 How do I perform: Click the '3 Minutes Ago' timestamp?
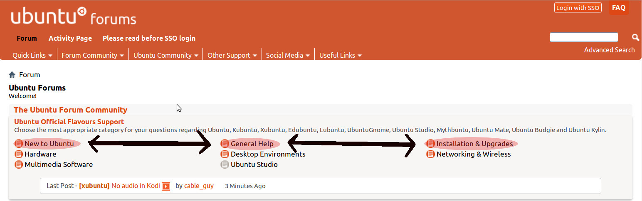245,186
